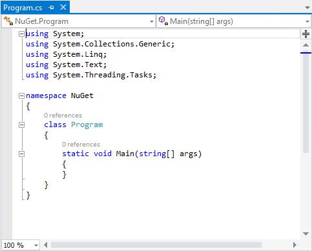
Task: Click the NuGet.Program class icon
Action: coord(8,21)
